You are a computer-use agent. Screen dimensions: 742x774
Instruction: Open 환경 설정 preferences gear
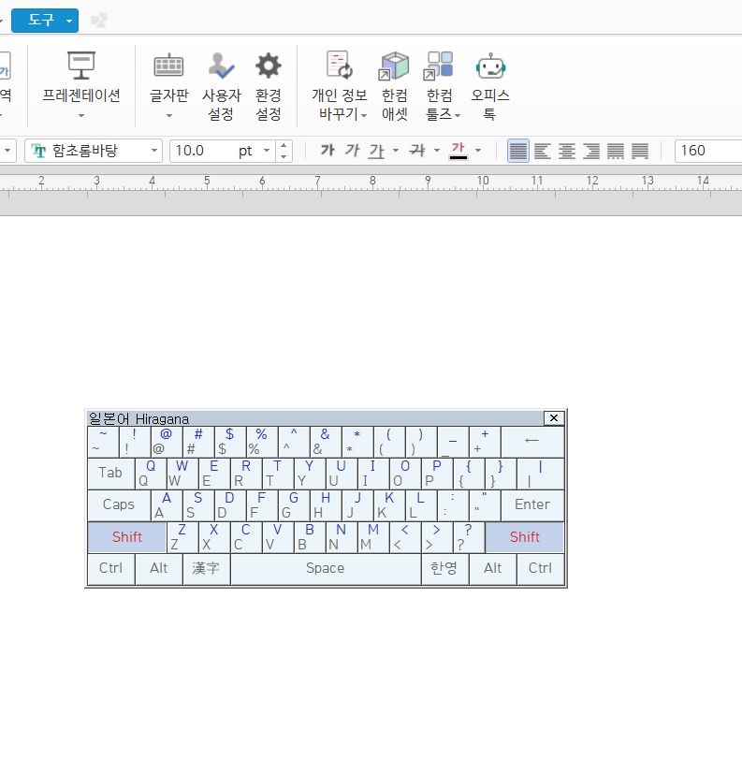point(269,86)
